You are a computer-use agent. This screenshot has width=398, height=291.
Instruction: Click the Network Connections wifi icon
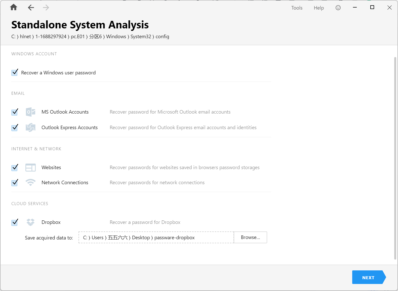click(30, 182)
